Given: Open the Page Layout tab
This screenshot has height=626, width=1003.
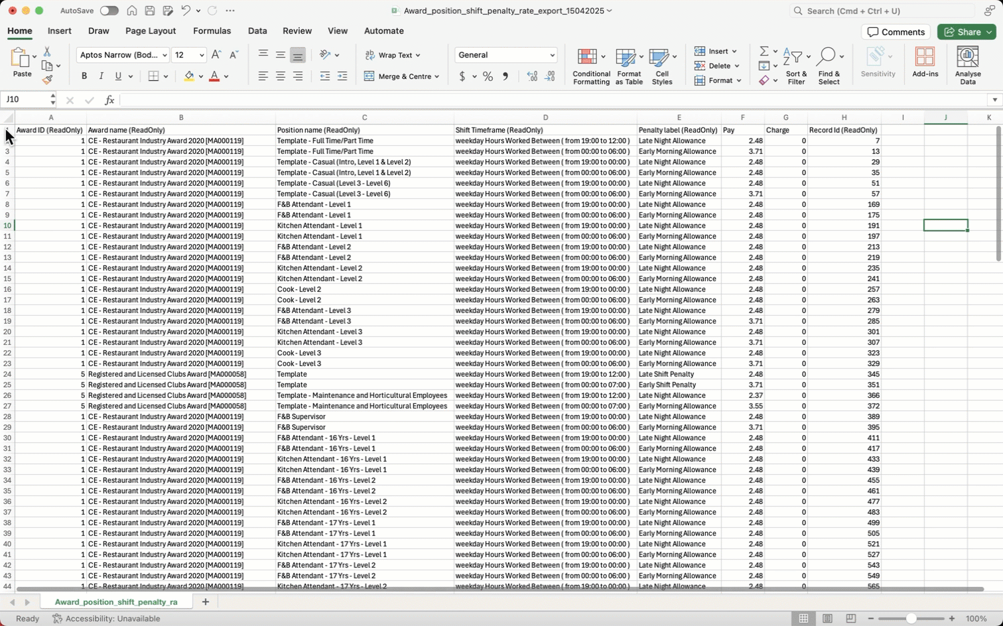Looking at the screenshot, I should [x=151, y=31].
